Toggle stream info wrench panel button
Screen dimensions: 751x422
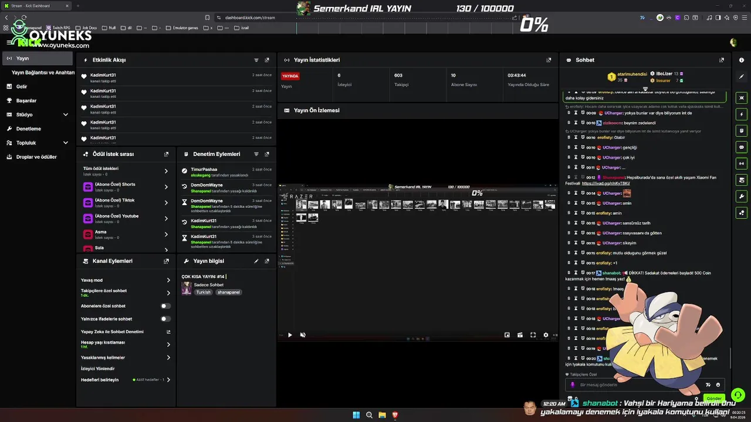click(742, 196)
